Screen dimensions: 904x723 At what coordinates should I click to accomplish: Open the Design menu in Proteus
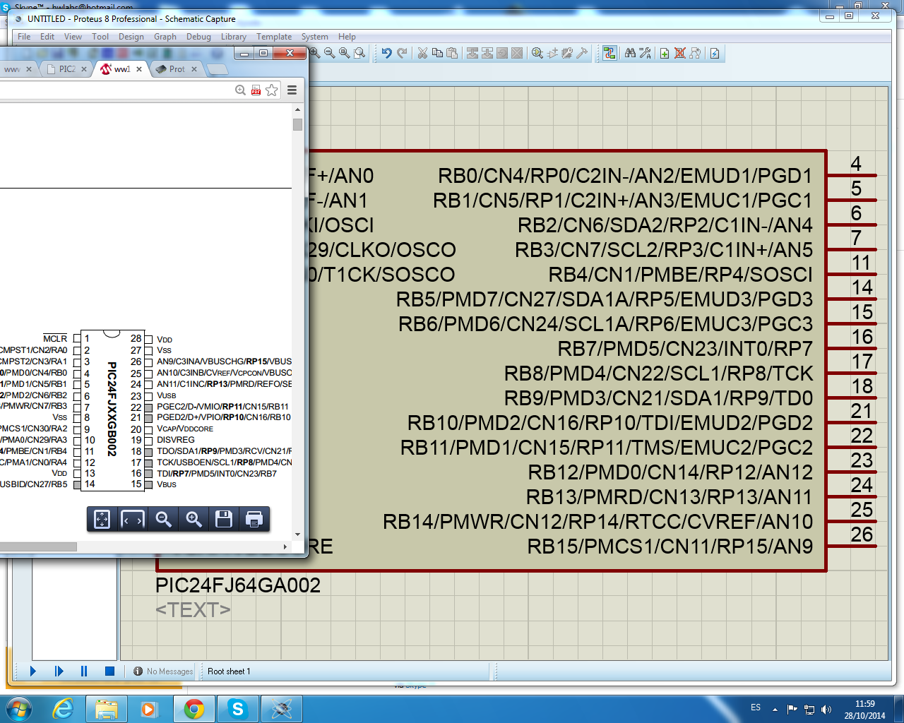coord(131,37)
